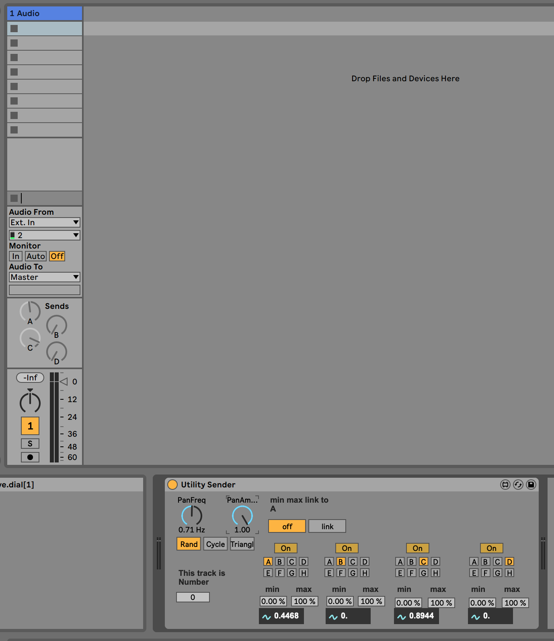
Task: Expand the Audio To Master dropdown
Action: click(45, 277)
